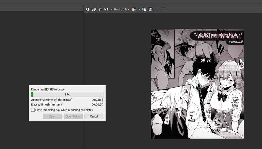Image resolution: width=262 pixels, height=149 pixels.
Task: Click the Rendering BIG SIS full.mp4 dialog title
Action: click(x=48, y=89)
